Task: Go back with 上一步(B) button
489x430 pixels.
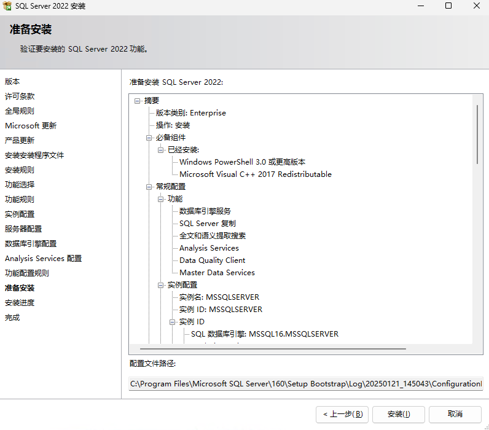Action: (x=342, y=414)
